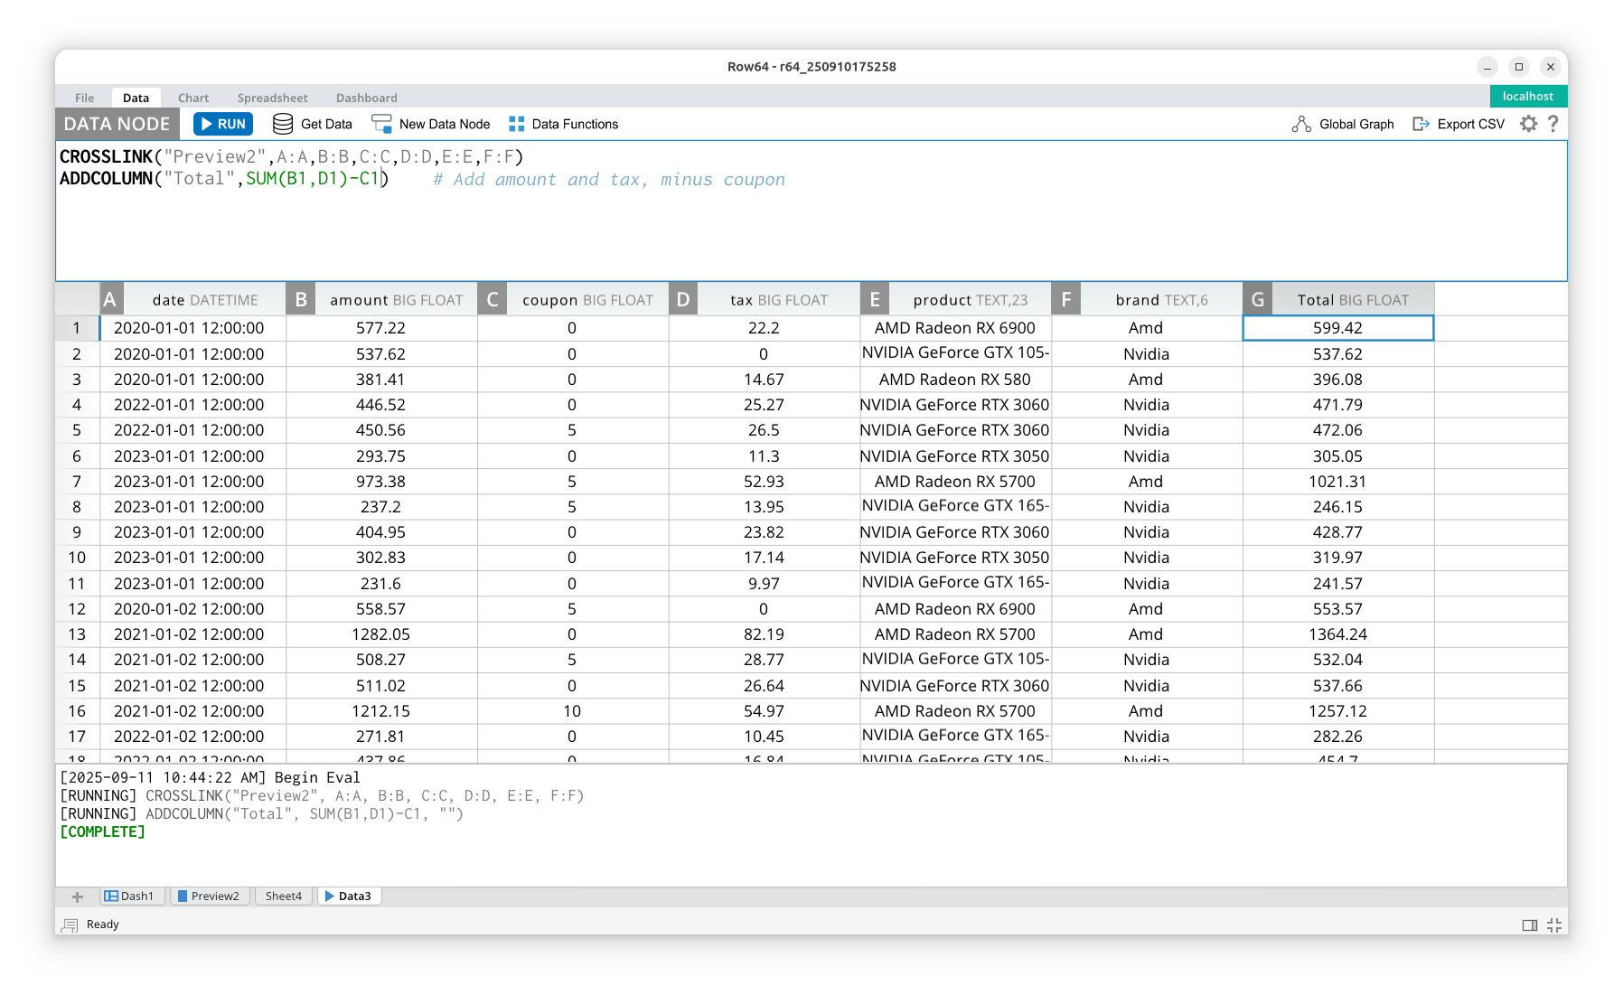Screen dimensions: 1623x995
Task: Select the Preview2 sheet tab
Action: (209, 896)
